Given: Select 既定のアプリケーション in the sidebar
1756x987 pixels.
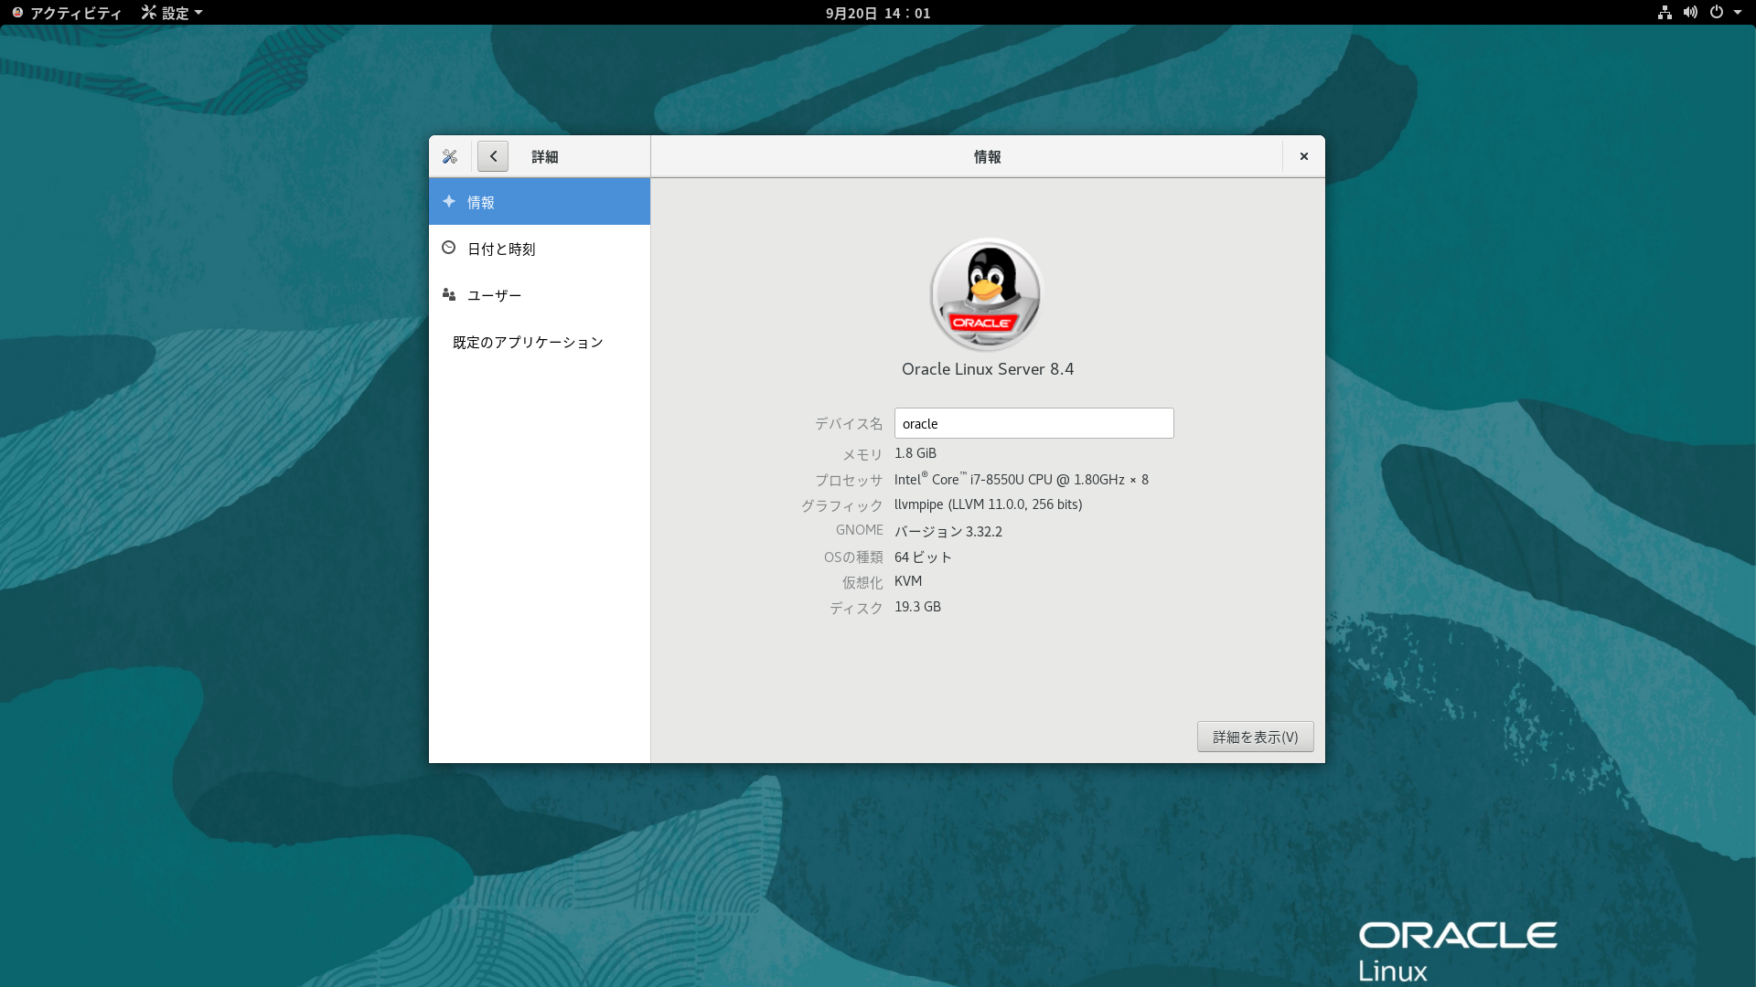Looking at the screenshot, I should [526, 341].
